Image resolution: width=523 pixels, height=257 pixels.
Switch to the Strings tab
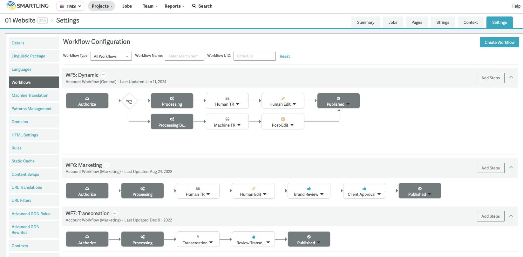(x=442, y=23)
